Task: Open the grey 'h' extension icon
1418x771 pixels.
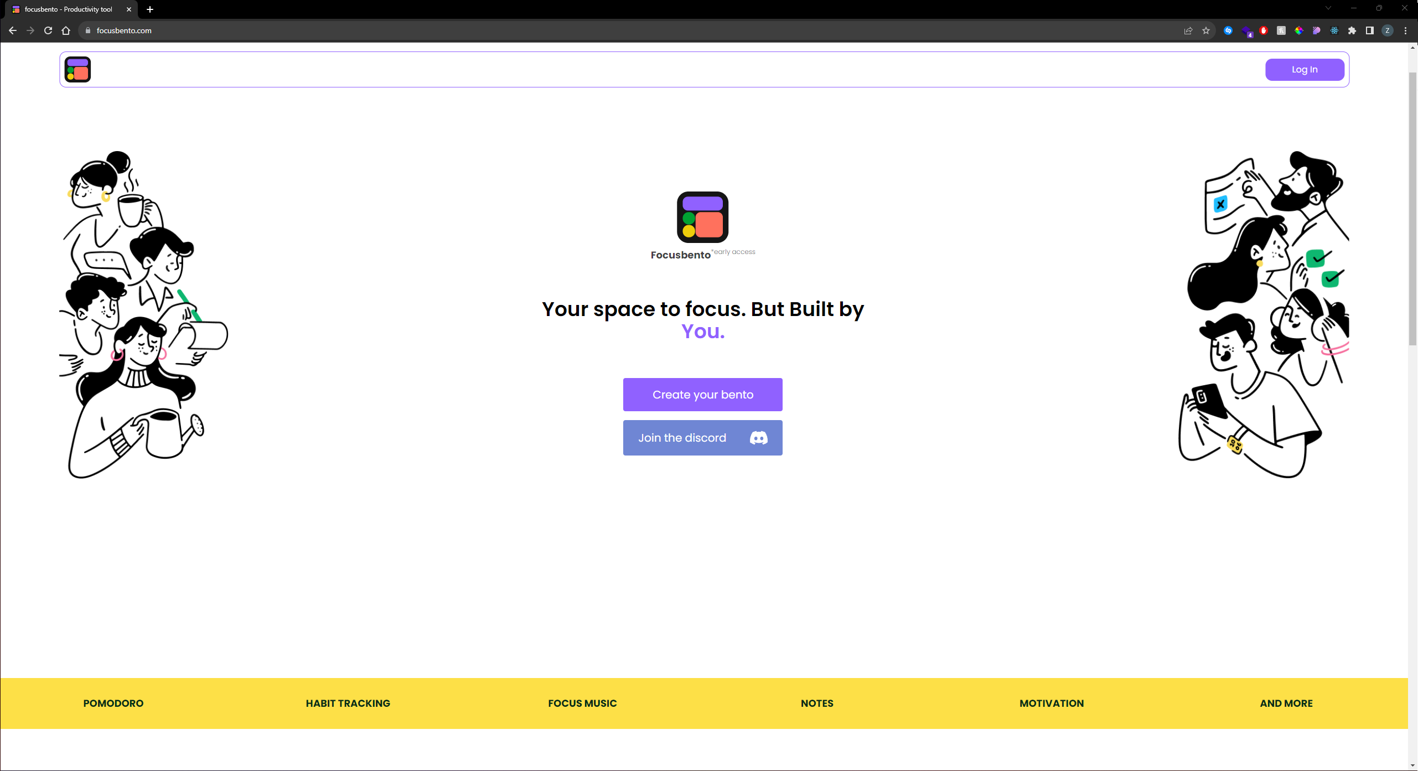Action: pos(1281,30)
